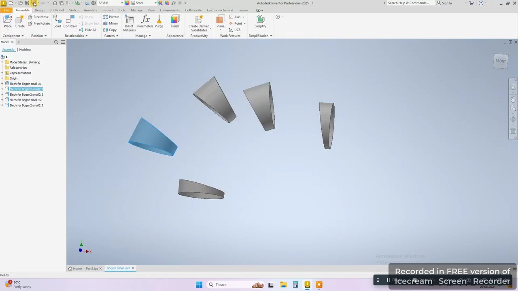The image size is (518, 291).
Task: Select the Joint relationship tool
Action: (57, 21)
